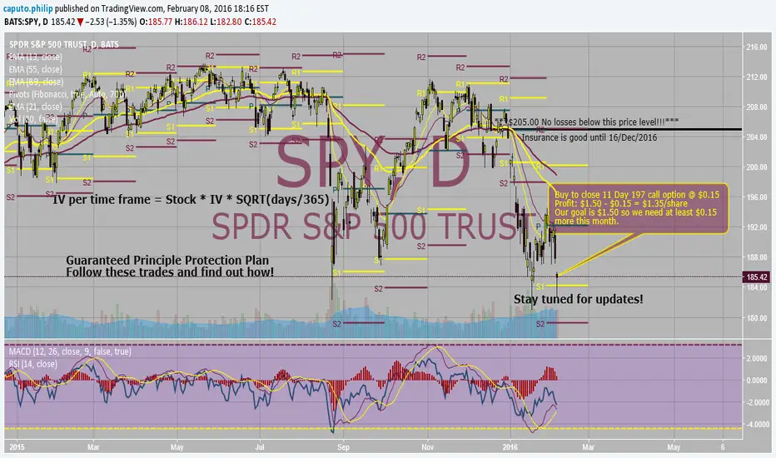Select the Pivots (Fibonacci, true, Auto, 700) legend
This screenshot has width=776, height=458.
(x=67, y=94)
